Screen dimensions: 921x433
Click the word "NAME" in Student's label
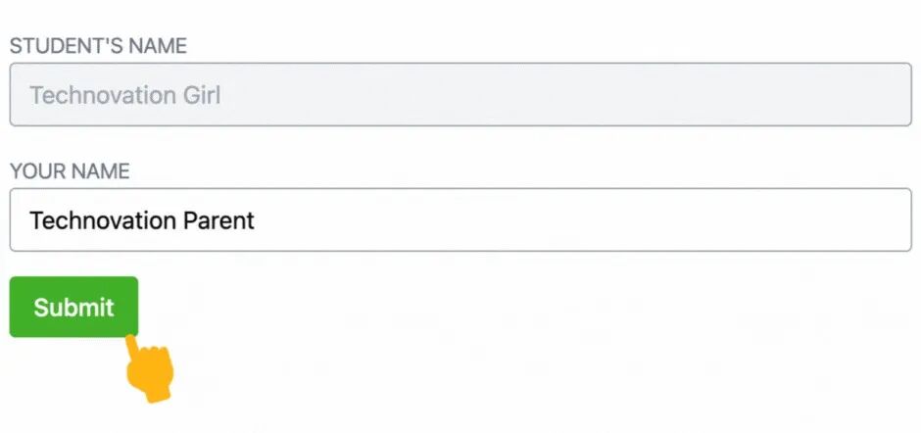point(160,46)
